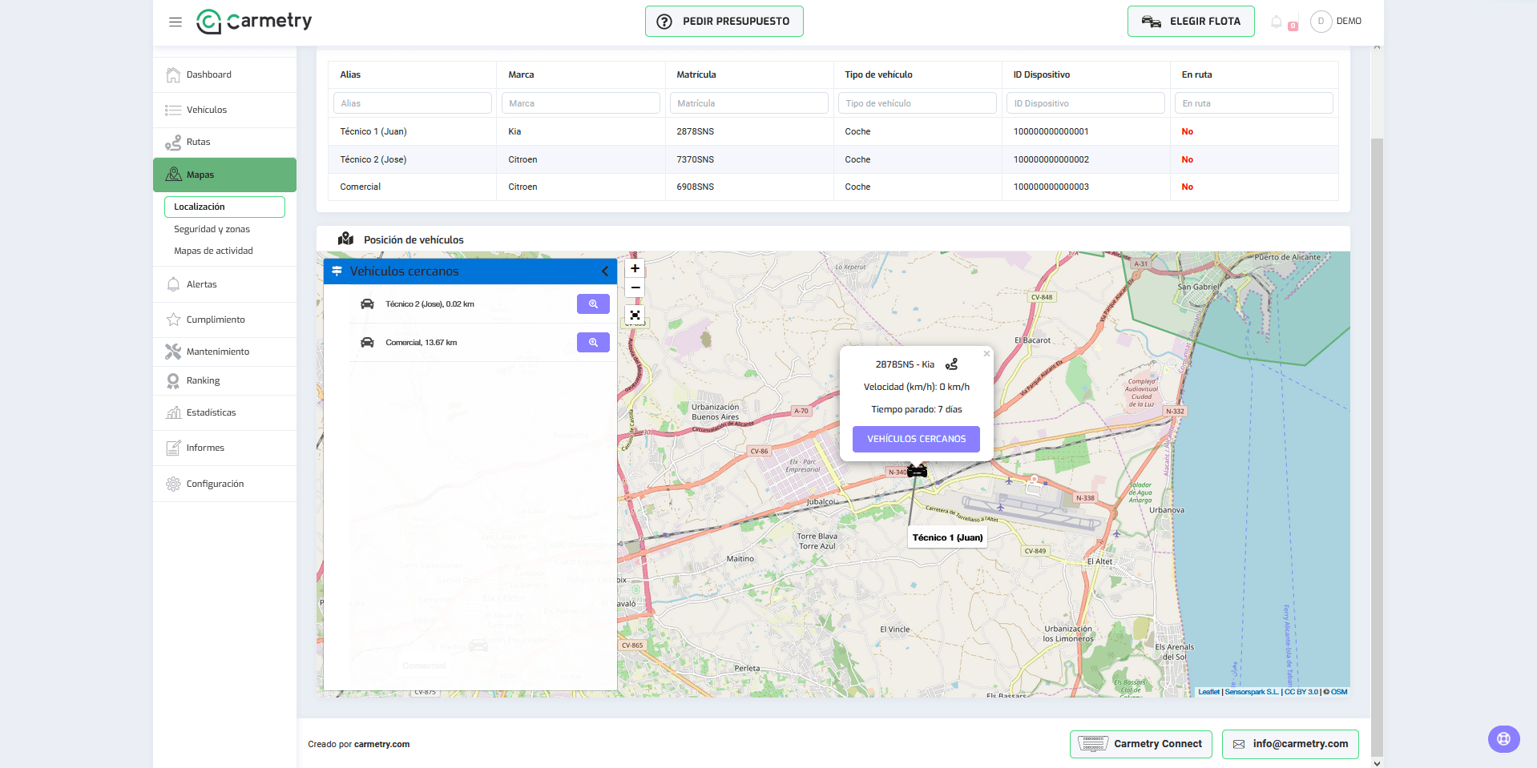Click the ID Dispositivo filter field
This screenshot has width=1537, height=768.
coord(1085,103)
